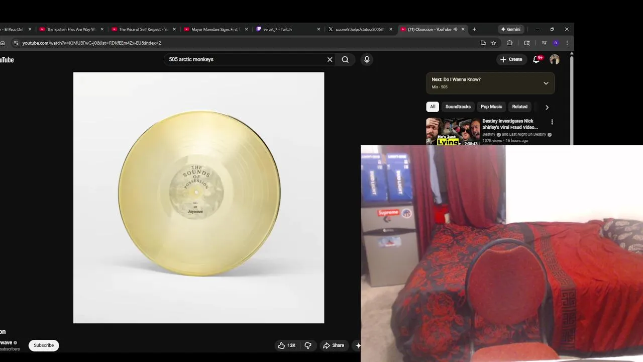
Task: Click the YouTube search magnifier button
Action: 345,59
